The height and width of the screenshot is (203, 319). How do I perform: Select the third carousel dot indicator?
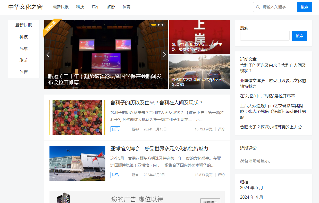tap(162, 25)
